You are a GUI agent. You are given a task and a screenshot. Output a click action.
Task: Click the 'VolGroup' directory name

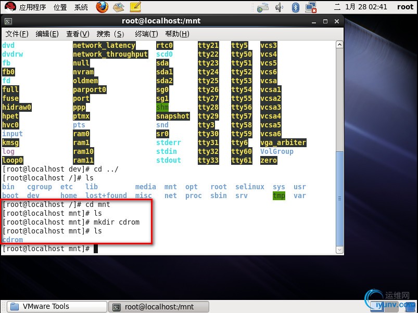(277, 151)
